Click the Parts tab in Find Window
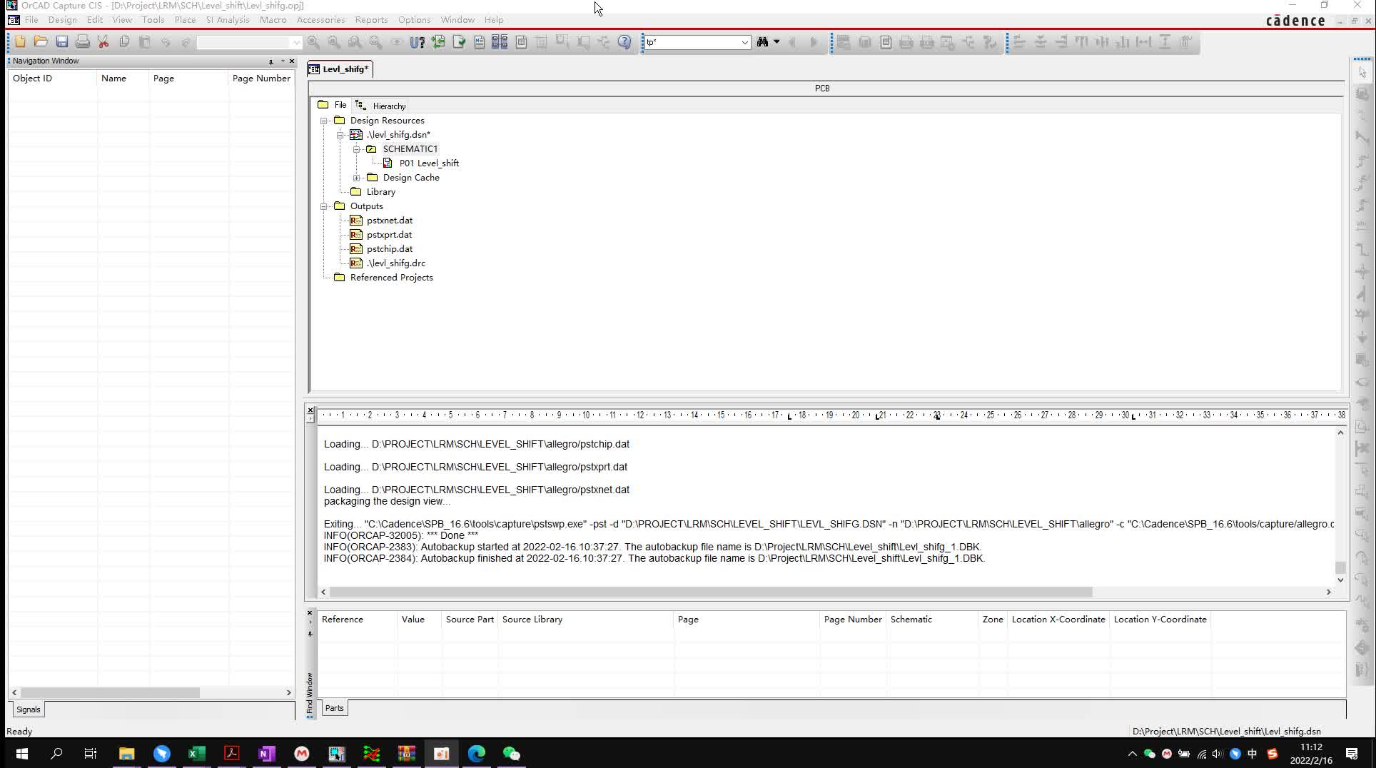Screen dimensions: 1376x768 point(334,708)
